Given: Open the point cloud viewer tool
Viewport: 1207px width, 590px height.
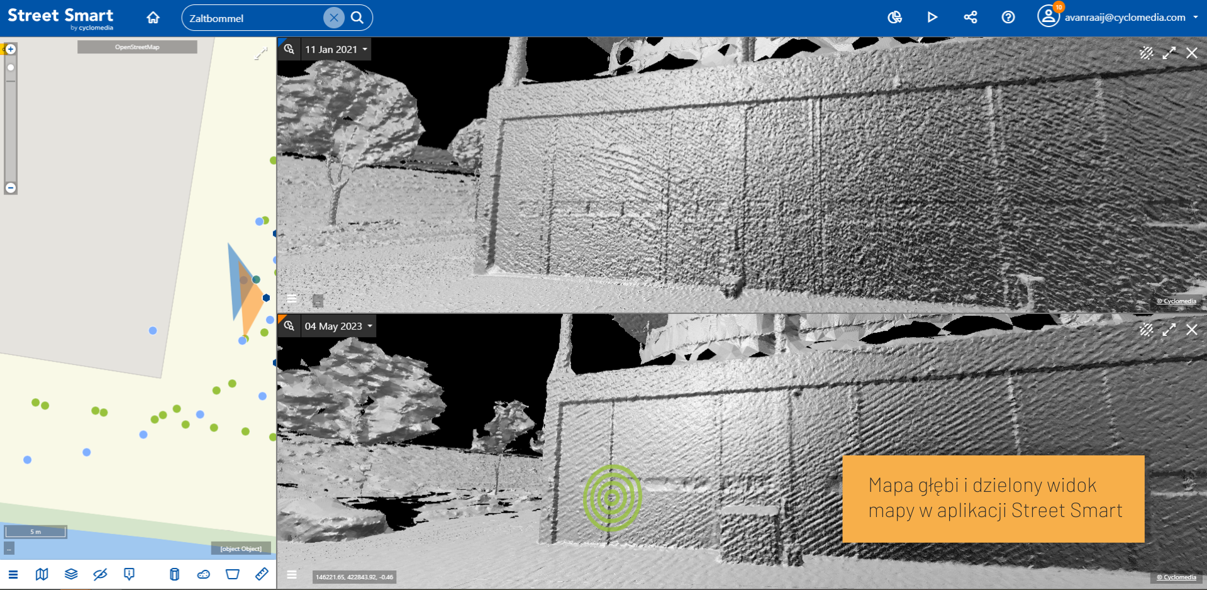Looking at the screenshot, I should 204,574.
